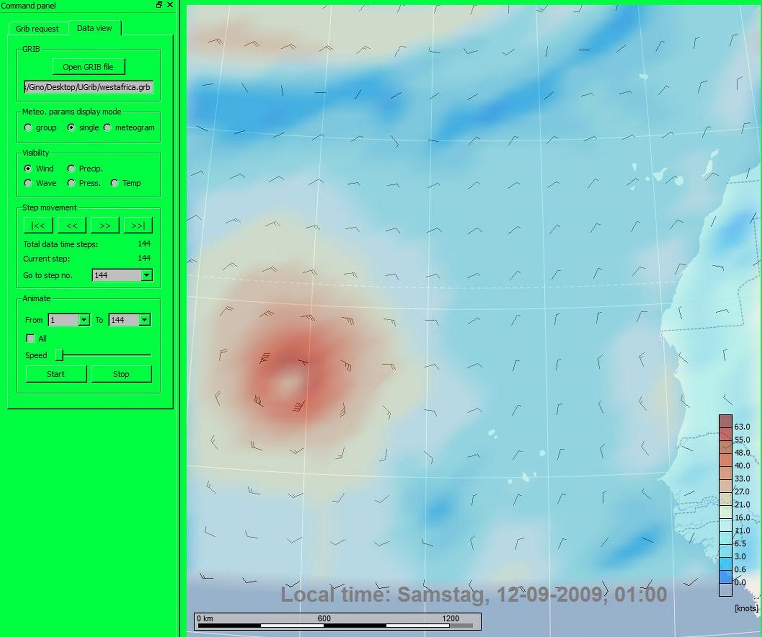This screenshot has width=762, height=637.
Task: Check the All animation checkbox
Action: coord(31,339)
